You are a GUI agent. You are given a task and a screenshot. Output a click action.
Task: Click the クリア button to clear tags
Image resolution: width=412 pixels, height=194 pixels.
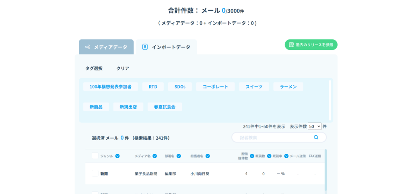point(123,68)
